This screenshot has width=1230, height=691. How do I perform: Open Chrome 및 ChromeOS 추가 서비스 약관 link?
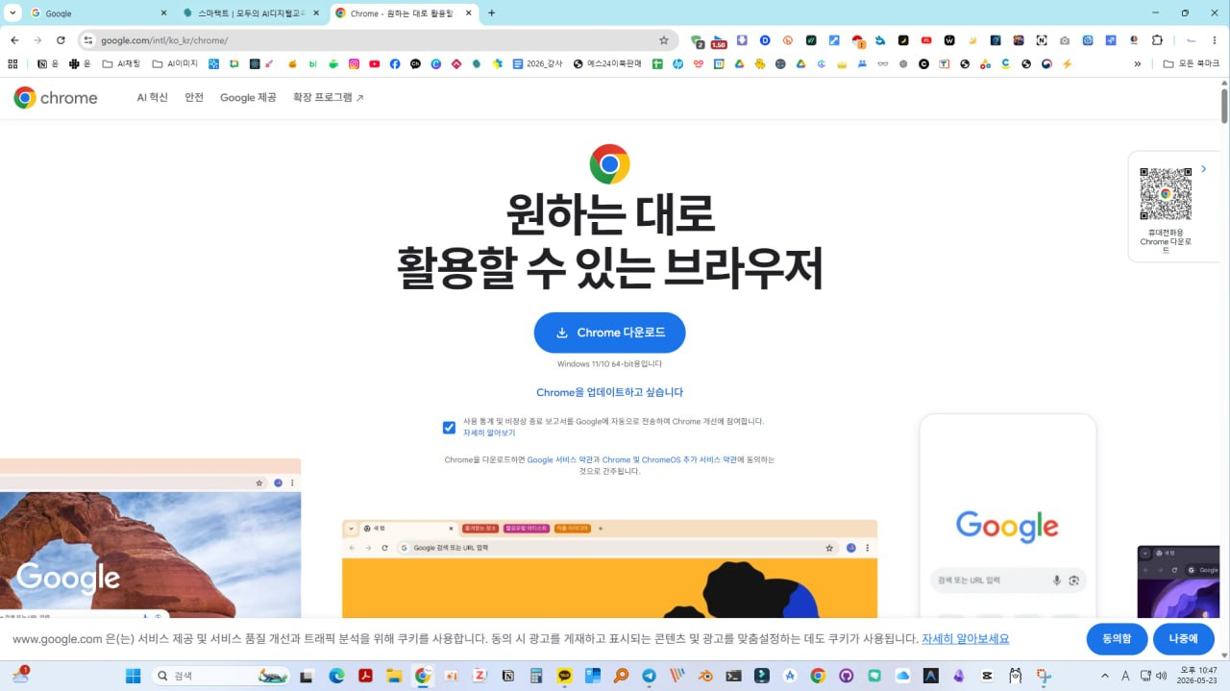[x=669, y=459]
